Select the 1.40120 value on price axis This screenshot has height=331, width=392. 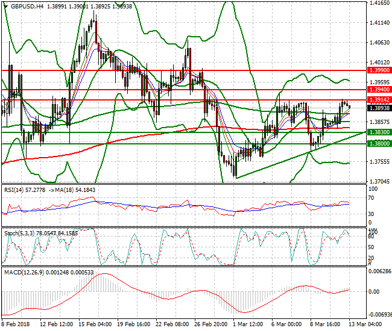[x=379, y=62]
